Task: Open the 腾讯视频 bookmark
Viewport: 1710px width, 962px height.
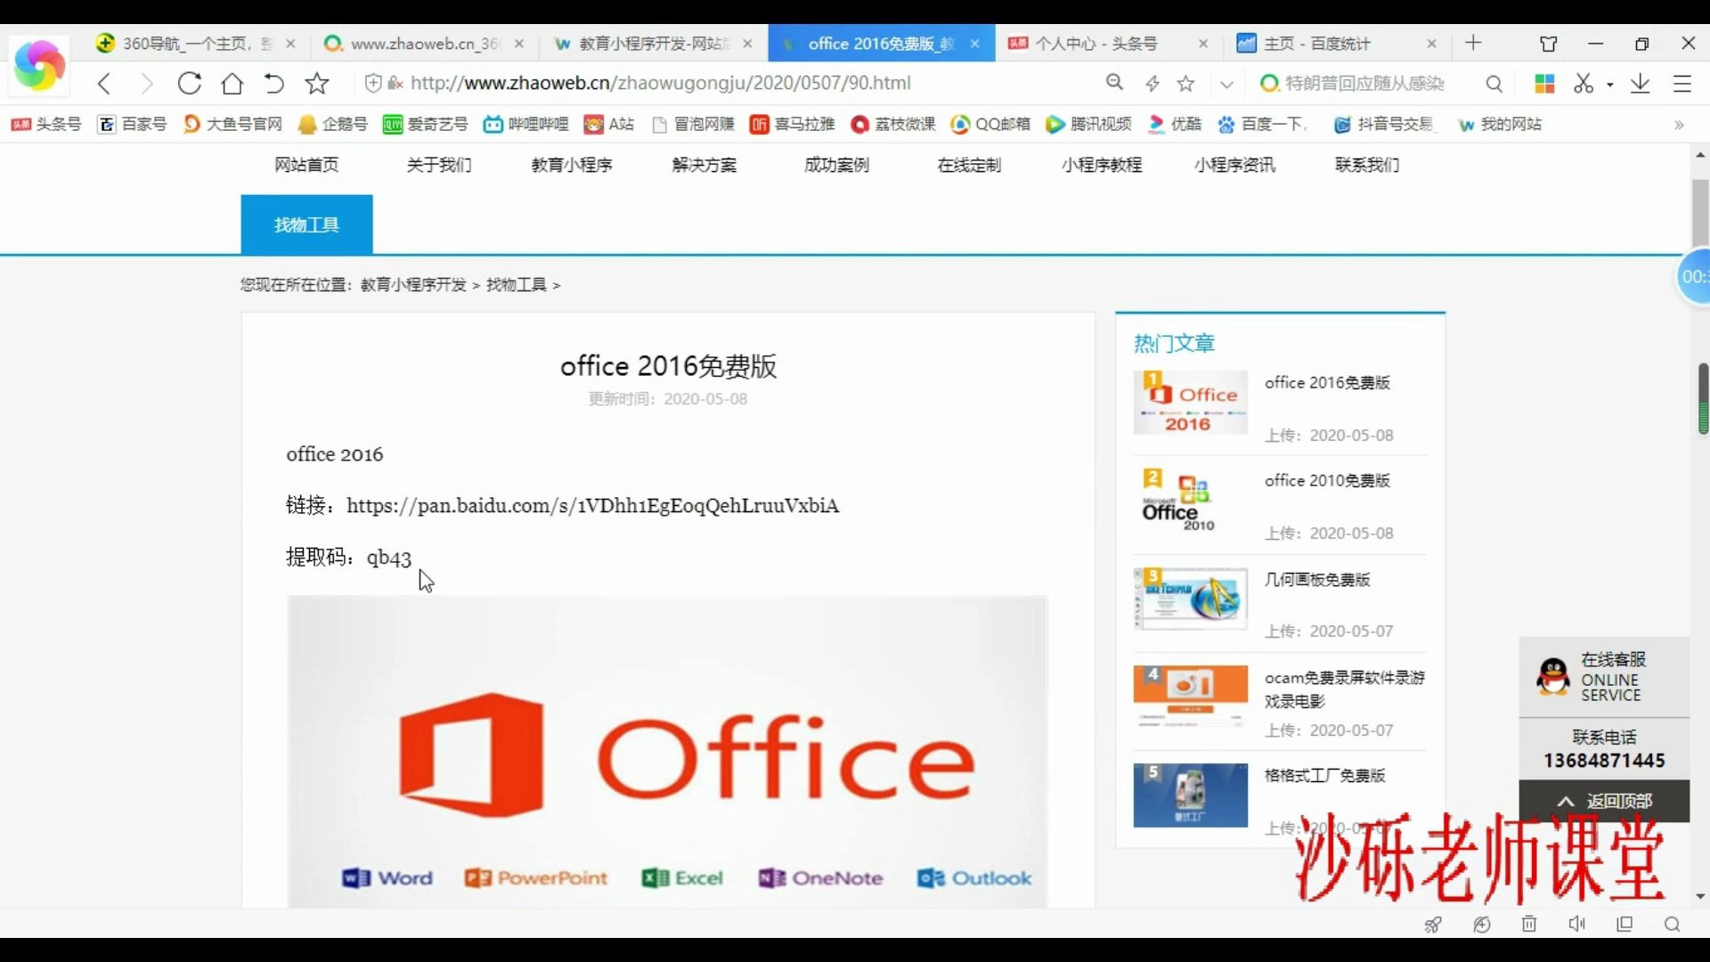Action: (1088, 125)
